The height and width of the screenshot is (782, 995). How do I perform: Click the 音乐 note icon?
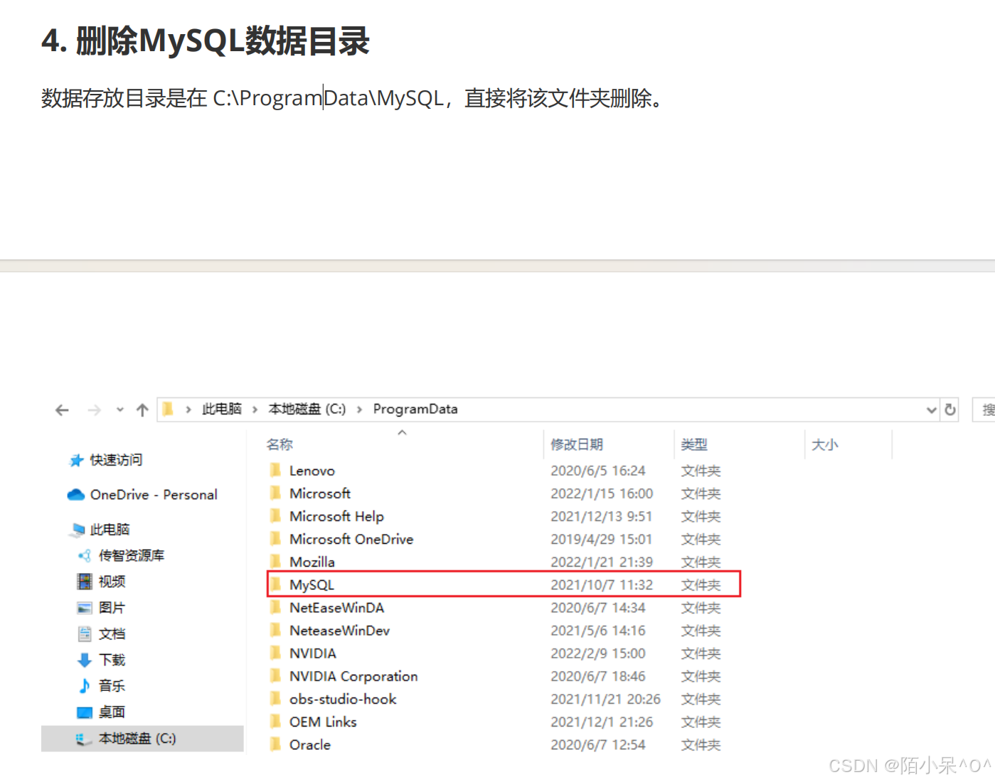click(85, 686)
